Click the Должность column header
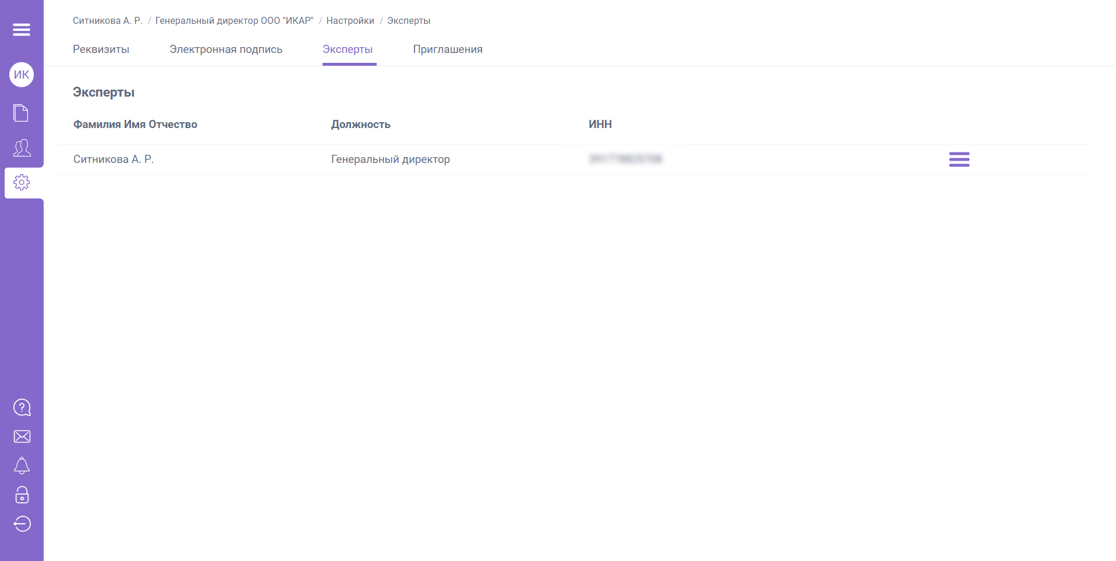Image resolution: width=1116 pixels, height=561 pixels. coord(361,124)
